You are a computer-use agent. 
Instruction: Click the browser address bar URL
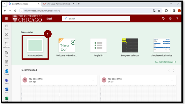click(x=42, y=11)
